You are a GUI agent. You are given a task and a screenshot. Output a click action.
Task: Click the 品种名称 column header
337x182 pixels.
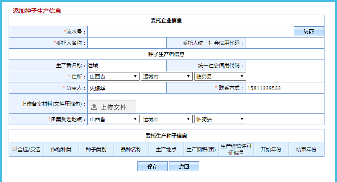pos(131,149)
